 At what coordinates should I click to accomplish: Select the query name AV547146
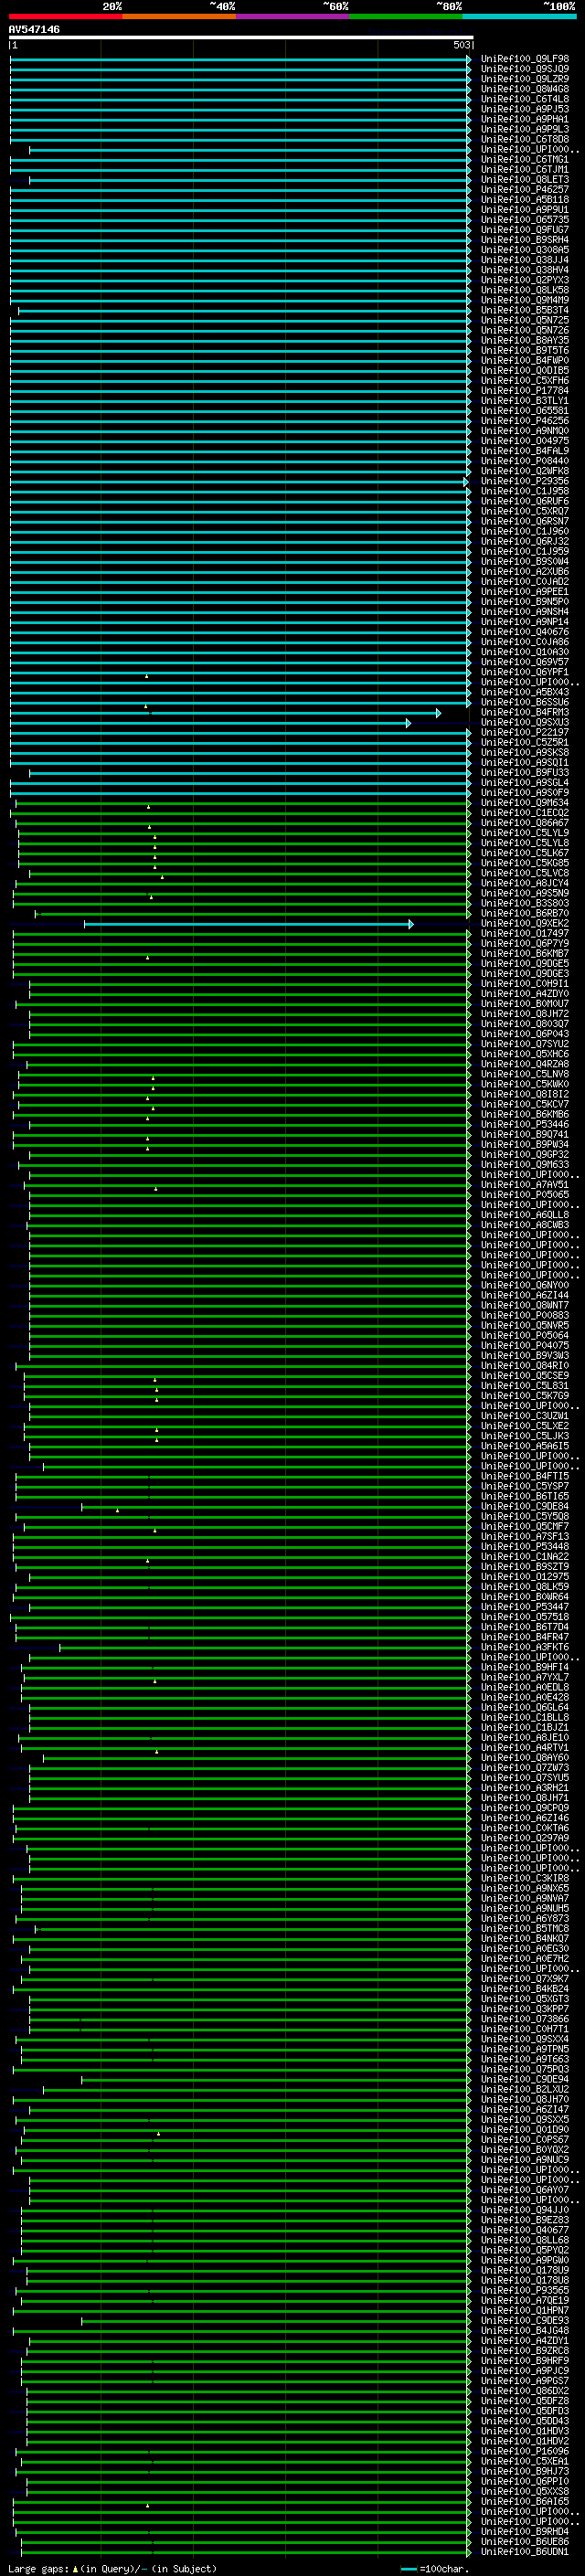(x=34, y=29)
